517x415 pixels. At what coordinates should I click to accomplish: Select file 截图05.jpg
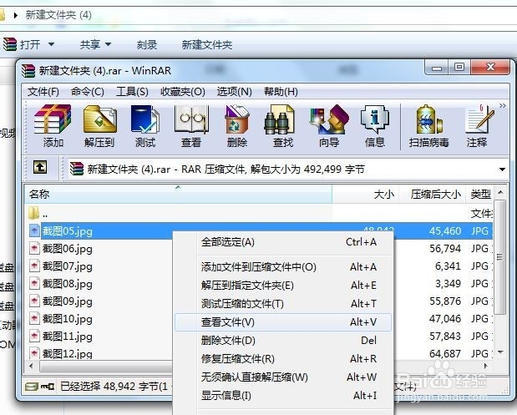coord(68,230)
